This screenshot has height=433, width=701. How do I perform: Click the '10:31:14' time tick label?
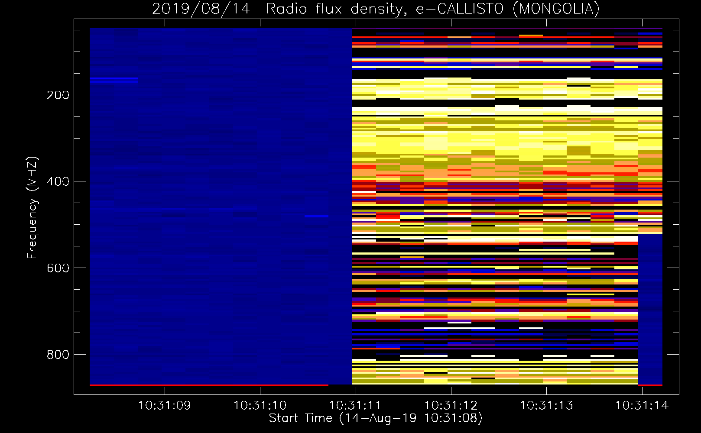click(x=642, y=406)
